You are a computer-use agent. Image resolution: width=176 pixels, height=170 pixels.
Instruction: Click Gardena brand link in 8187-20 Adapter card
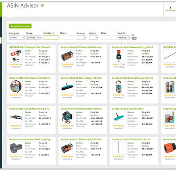[x=43, y=54]
